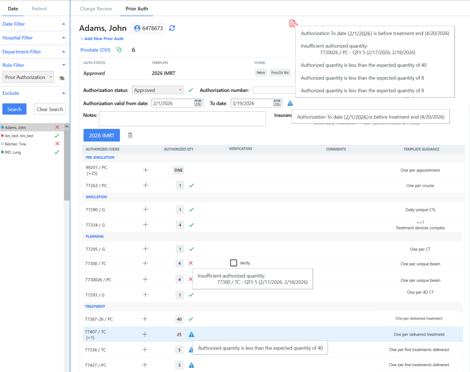470x372 pixels.
Task: Click the refresh icon next to patient ID
Action: (172, 28)
